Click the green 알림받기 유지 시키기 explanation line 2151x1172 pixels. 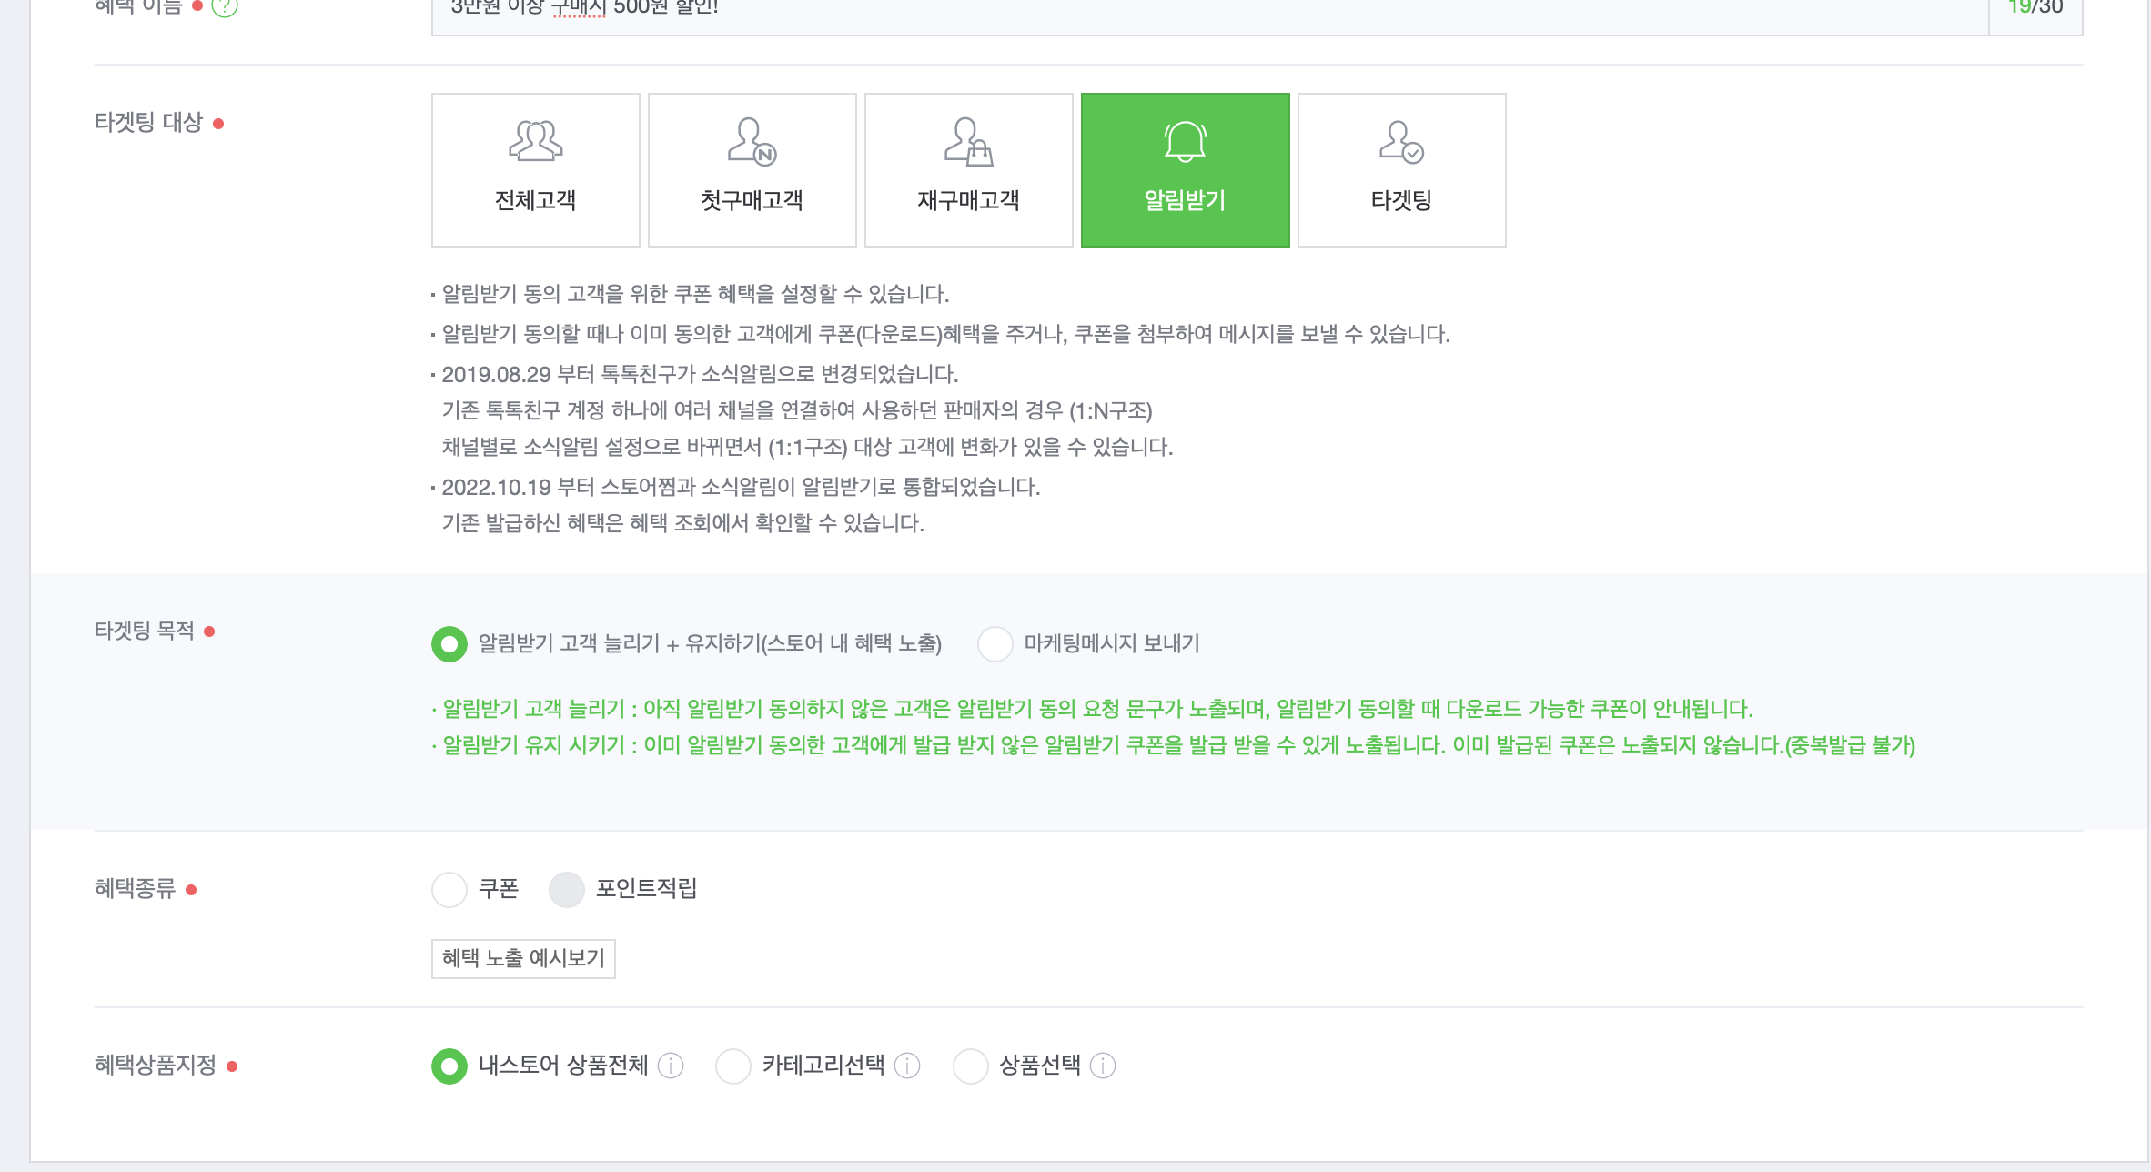pyautogui.click(x=1174, y=746)
